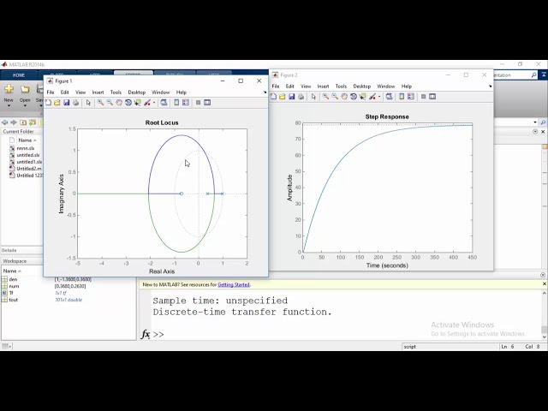Go forward using the right arrow folder navigation
The image size is (548, 411).
click(14, 122)
